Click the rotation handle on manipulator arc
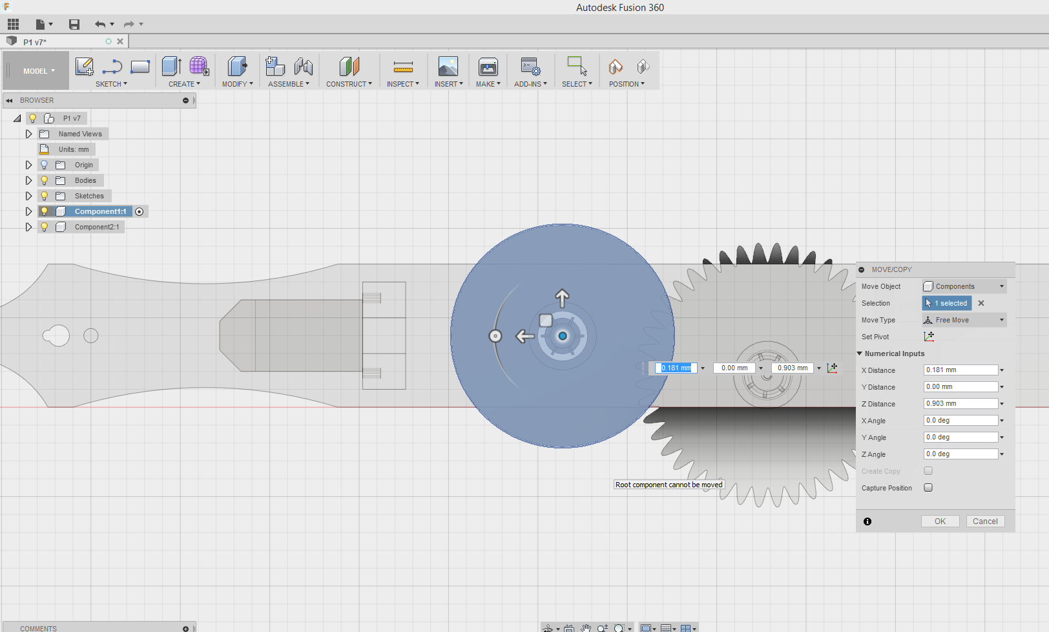The image size is (1049, 632). click(495, 336)
